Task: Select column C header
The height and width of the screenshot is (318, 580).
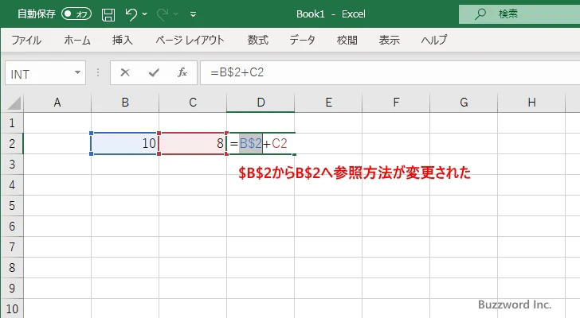Action: click(193, 103)
